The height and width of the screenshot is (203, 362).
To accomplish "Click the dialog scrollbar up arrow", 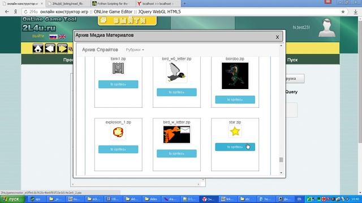I will tap(281, 46).
